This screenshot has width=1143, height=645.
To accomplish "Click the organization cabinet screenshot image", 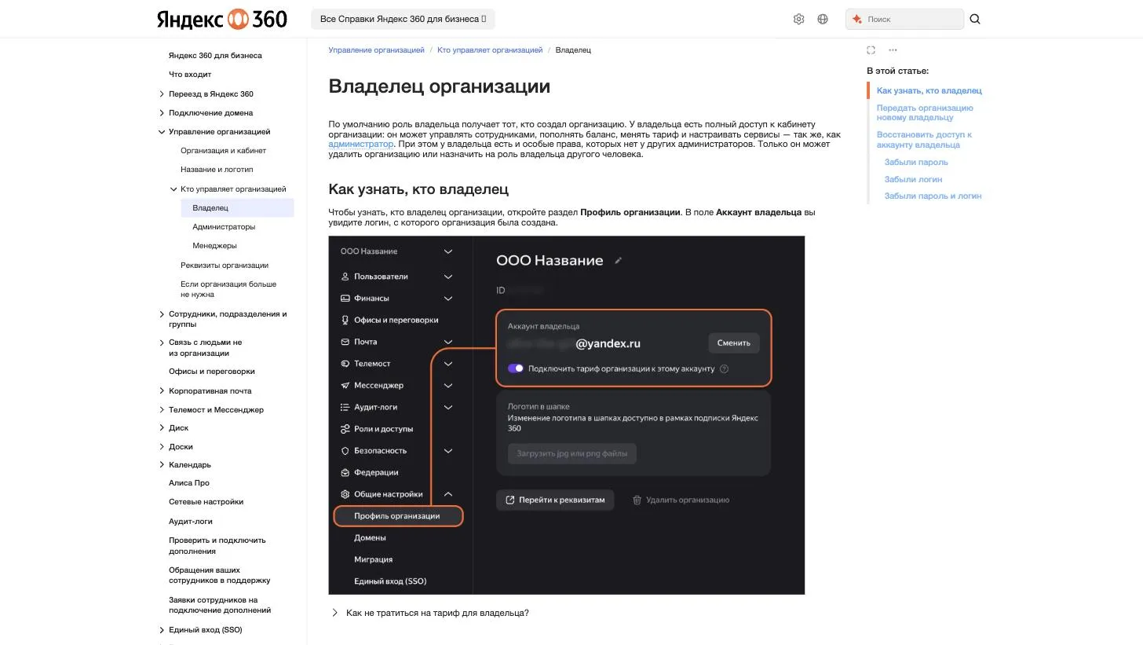I will [567, 415].
